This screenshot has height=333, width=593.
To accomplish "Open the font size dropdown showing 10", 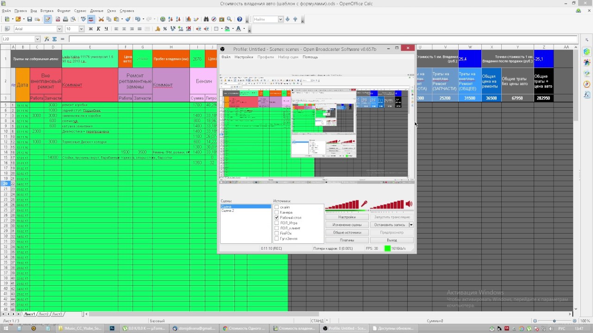I will 81,29.
